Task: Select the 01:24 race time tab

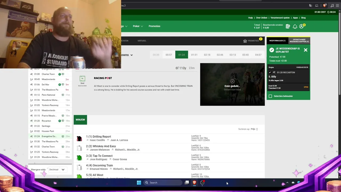Action: 181,55
